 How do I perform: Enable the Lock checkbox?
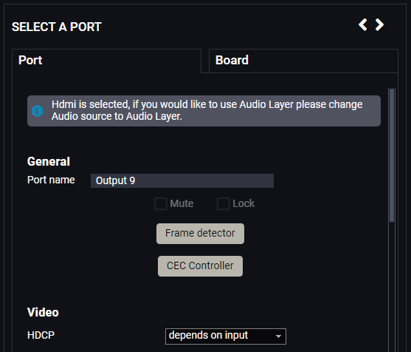coord(224,203)
